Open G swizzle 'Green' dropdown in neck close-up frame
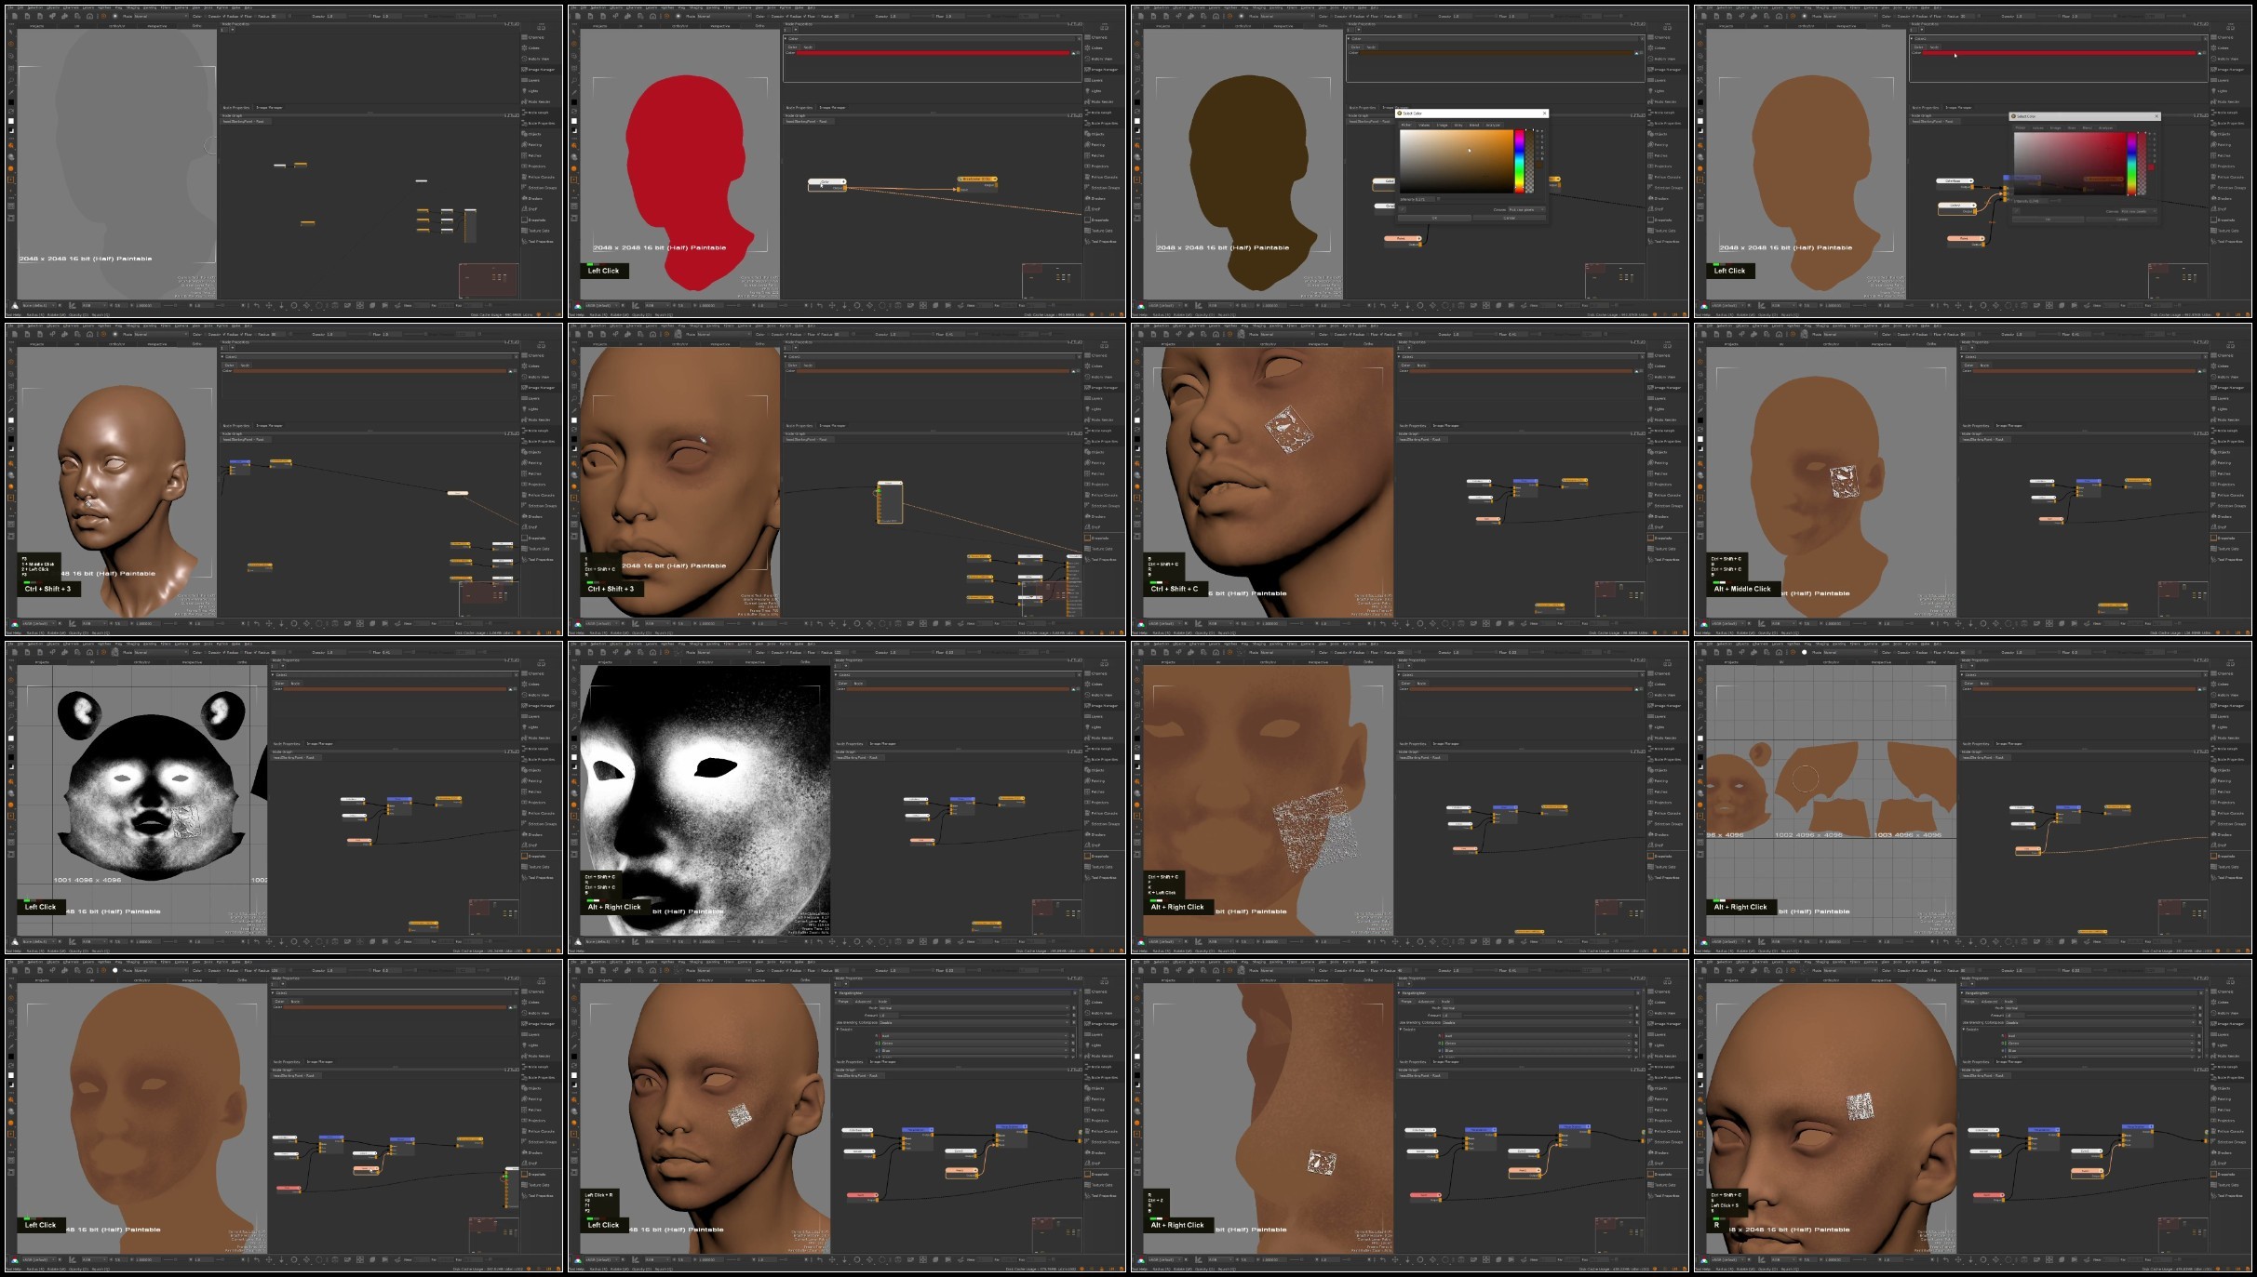 (1537, 1044)
